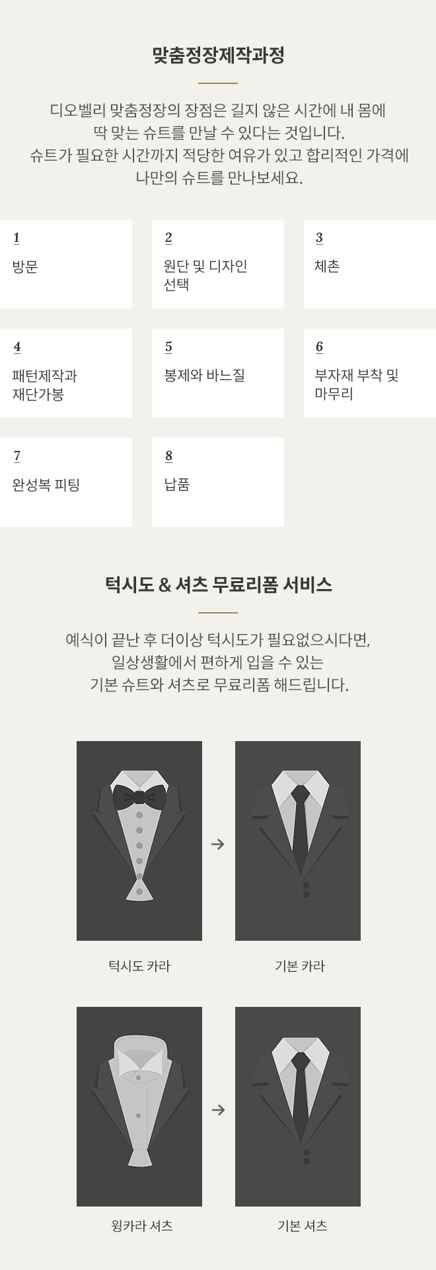Select step 7 완성복 피팅 card
Image resolution: width=436 pixels, height=1270 pixels.
pyautogui.click(x=66, y=482)
